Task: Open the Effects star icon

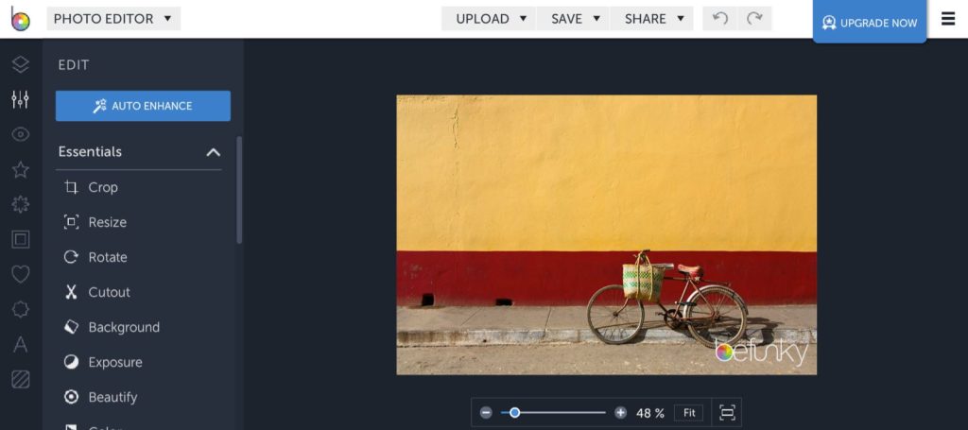Action: (x=21, y=170)
